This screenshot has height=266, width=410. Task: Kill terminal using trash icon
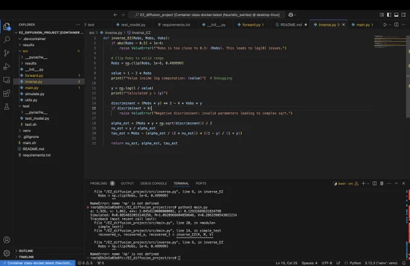[382, 184]
